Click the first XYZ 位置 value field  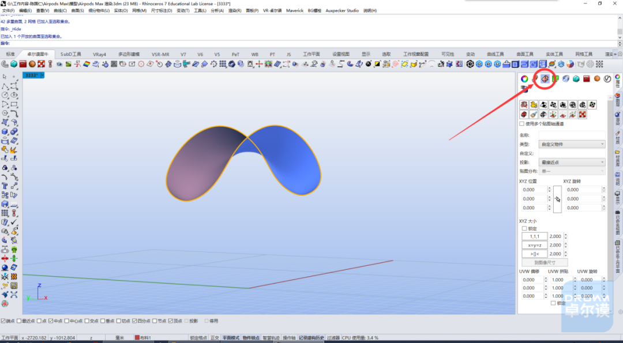coord(533,190)
